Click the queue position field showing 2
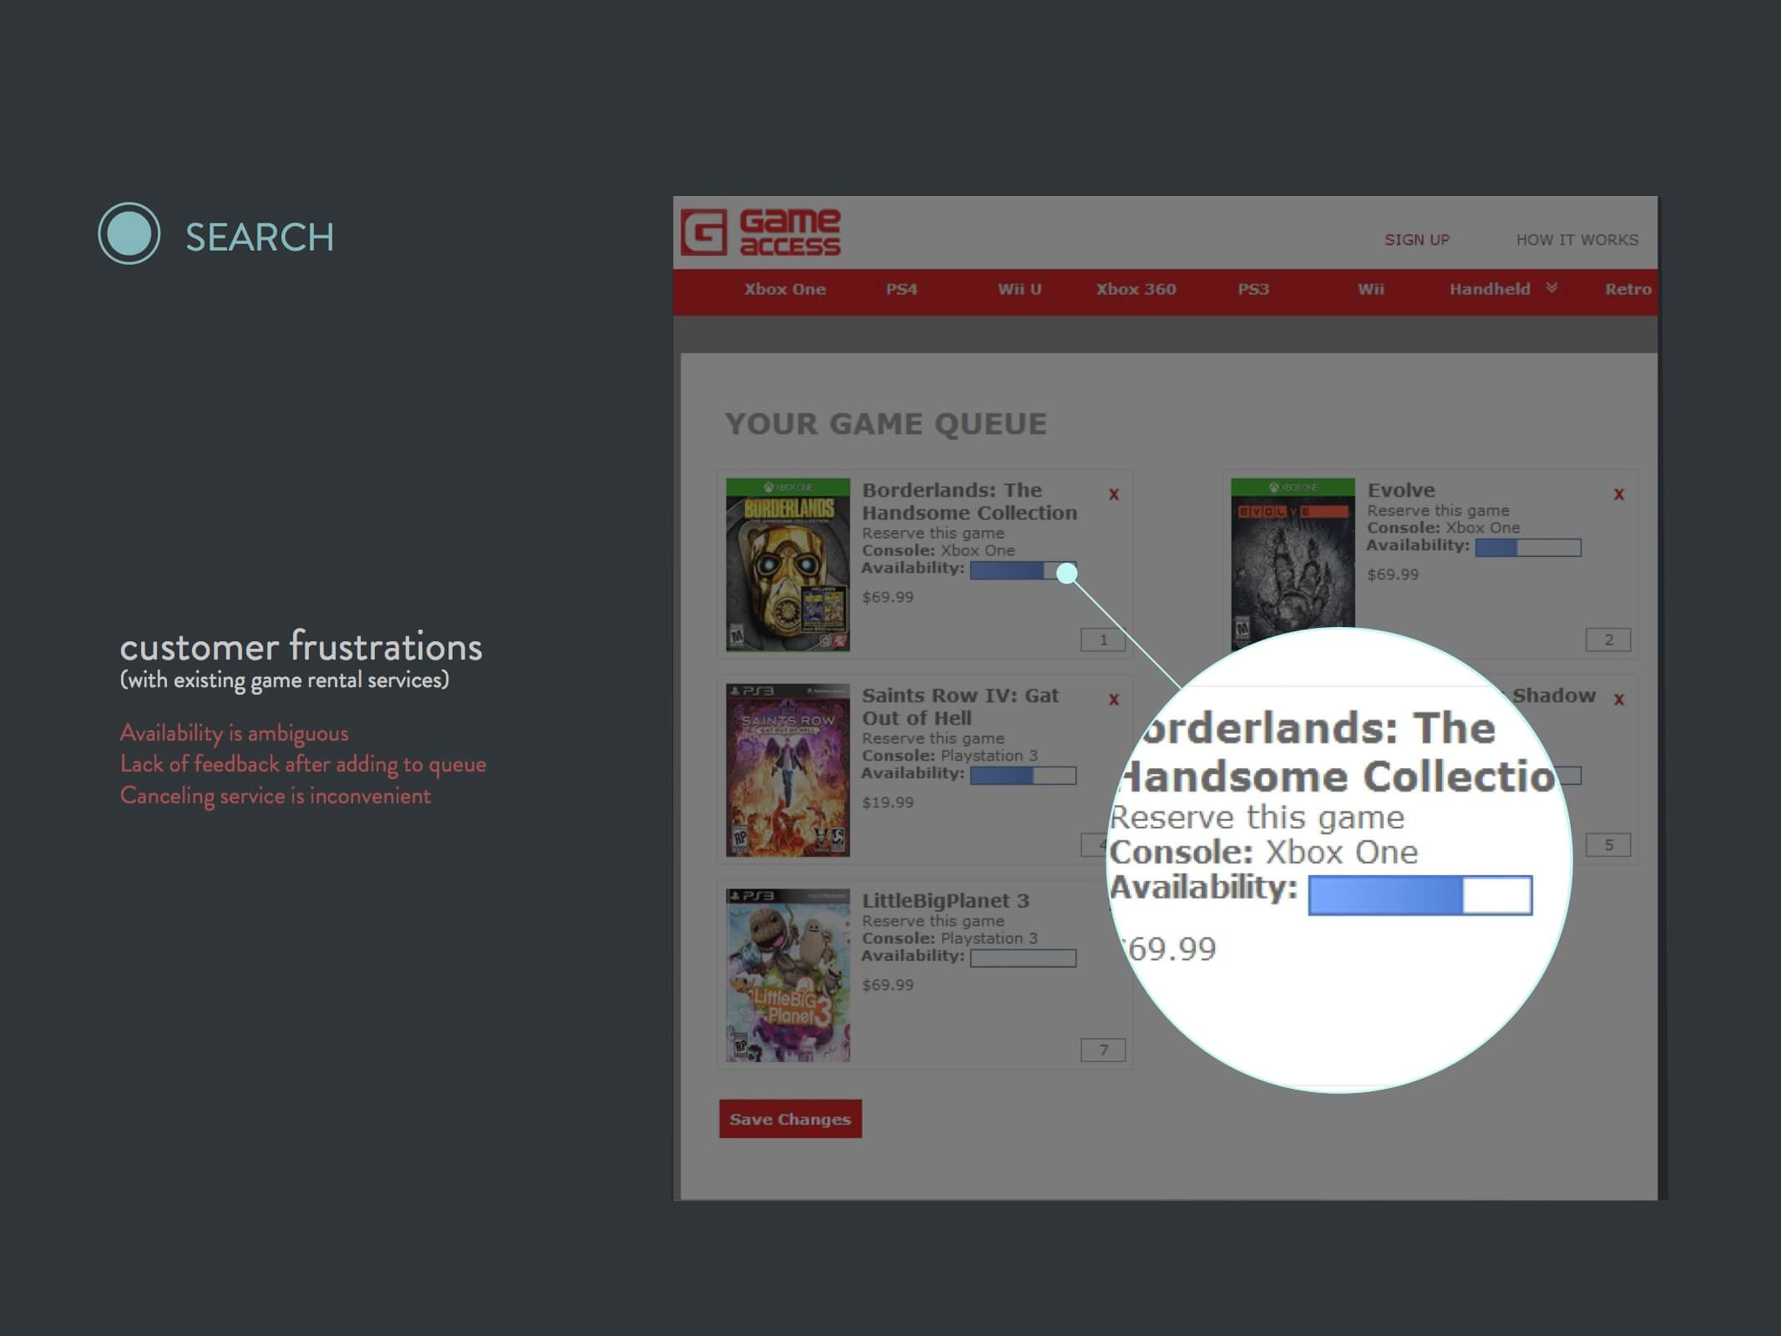 point(1608,640)
